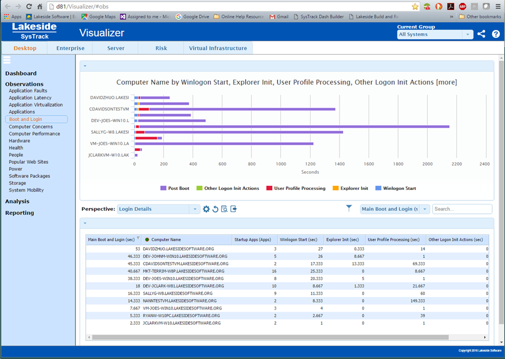Image resolution: width=505 pixels, height=359 pixels.
Task: Select Application Faults observation
Action: pos(28,91)
